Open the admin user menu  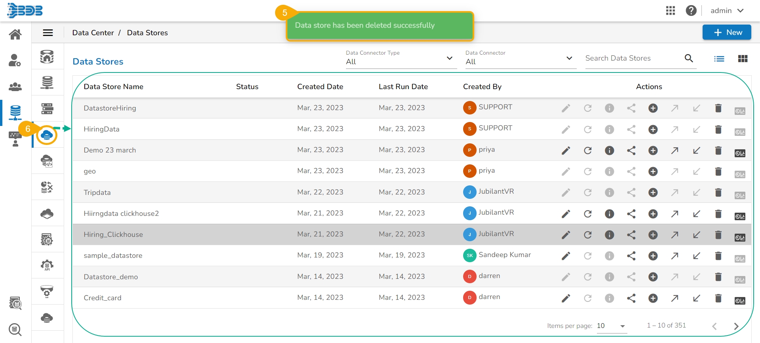[x=727, y=11]
